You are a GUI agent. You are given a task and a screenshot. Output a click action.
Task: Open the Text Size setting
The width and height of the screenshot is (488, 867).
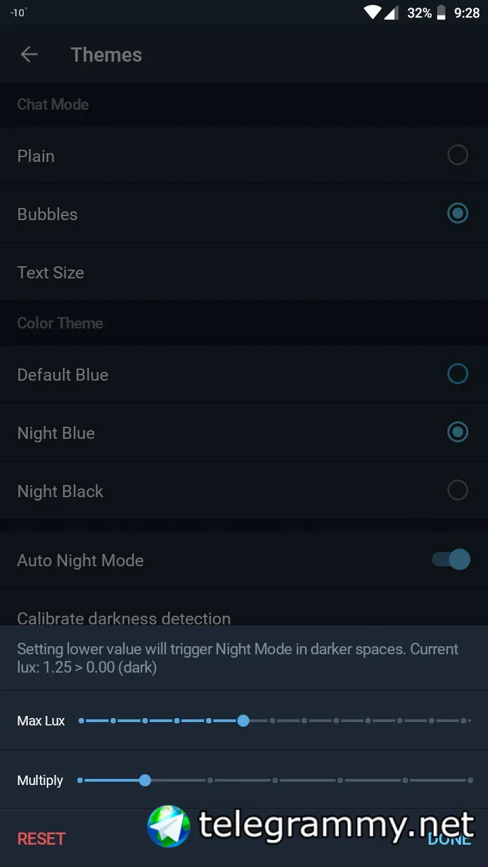pos(51,272)
